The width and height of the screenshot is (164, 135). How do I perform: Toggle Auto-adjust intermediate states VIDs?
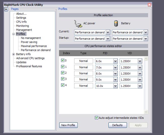click(x=96, y=118)
